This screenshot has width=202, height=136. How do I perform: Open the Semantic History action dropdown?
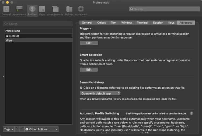click(x=100, y=93)
